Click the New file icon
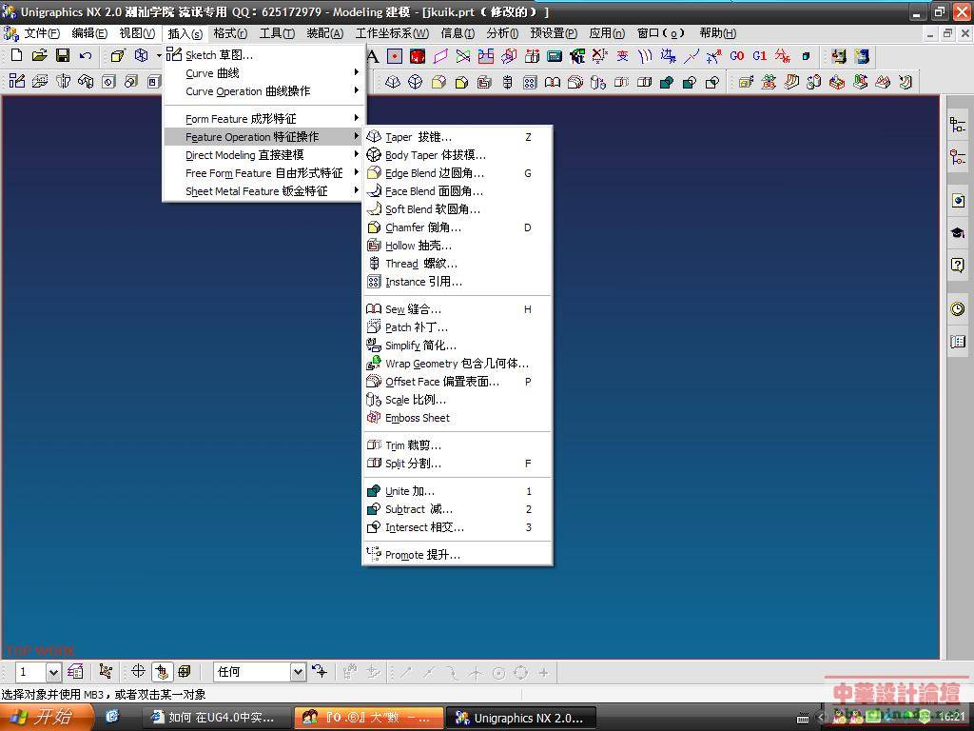 [x=17, y=55]
